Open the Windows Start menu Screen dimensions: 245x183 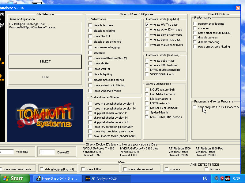pyautogui.click(x=15, y=178)
